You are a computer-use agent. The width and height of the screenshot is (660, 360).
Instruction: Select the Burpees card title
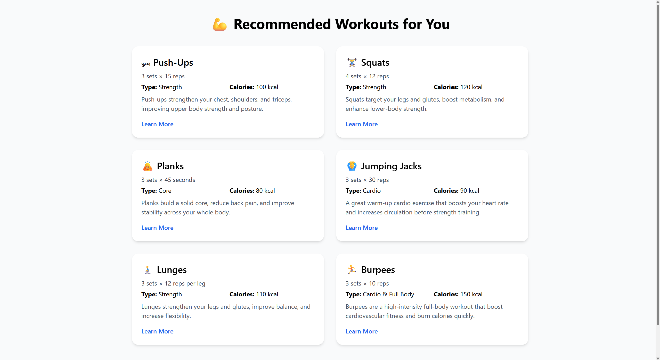pos(378,270)
